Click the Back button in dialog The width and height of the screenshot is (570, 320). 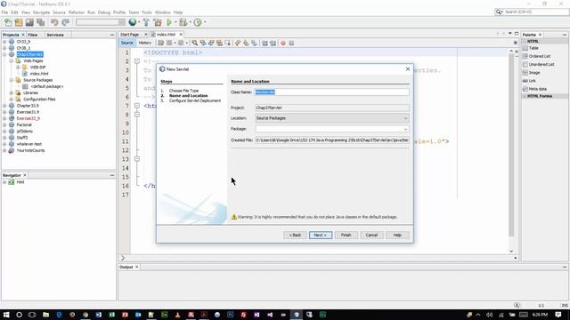295,235
